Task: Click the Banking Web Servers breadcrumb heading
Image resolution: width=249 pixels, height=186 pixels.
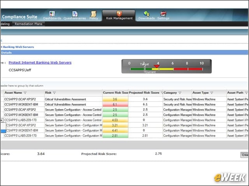Action: pos(18,47)
